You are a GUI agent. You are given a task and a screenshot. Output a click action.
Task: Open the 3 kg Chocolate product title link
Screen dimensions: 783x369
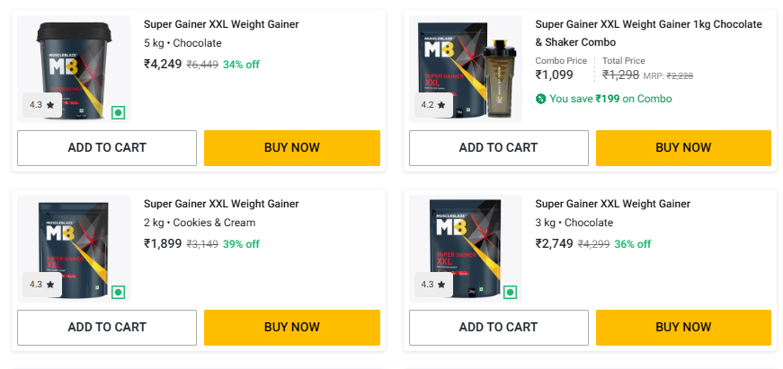pyautogui.click(x=612, y=204)
